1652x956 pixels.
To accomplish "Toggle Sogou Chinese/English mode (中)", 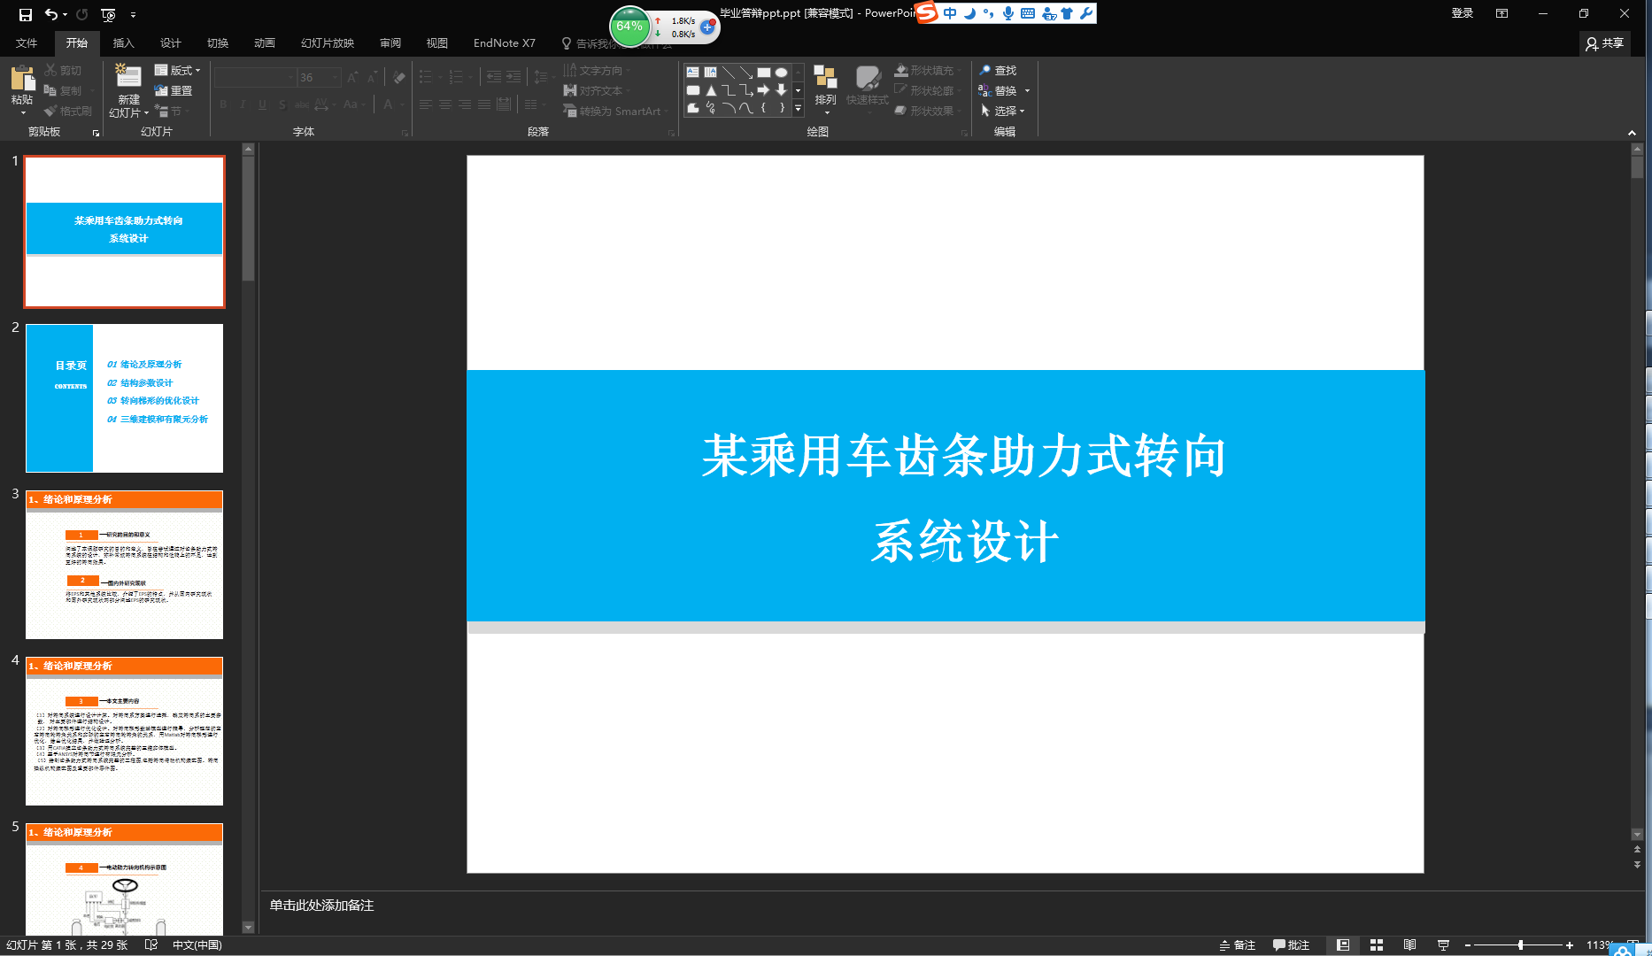I will (x=950, y=13).
